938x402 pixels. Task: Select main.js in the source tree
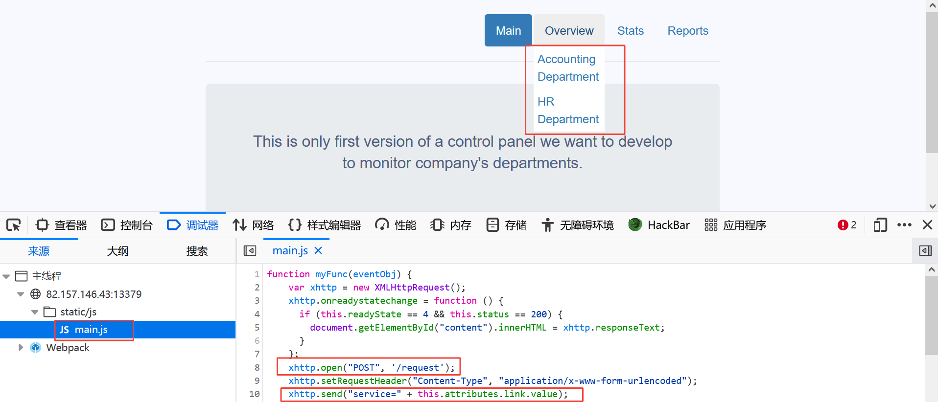click(x=117, y=330)
